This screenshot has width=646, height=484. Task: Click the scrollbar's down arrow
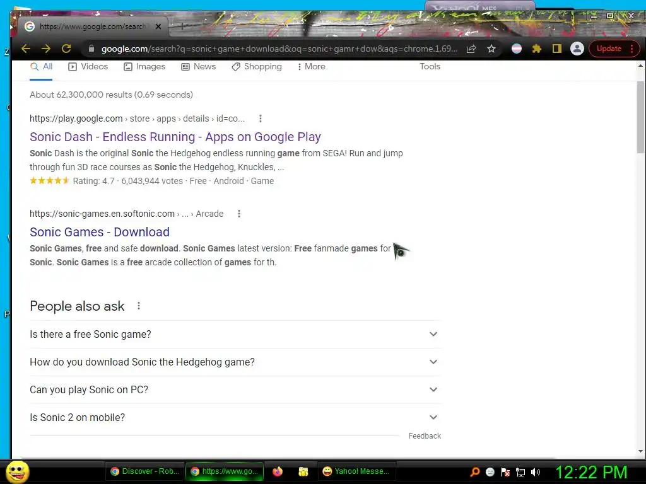pos(640,451)
